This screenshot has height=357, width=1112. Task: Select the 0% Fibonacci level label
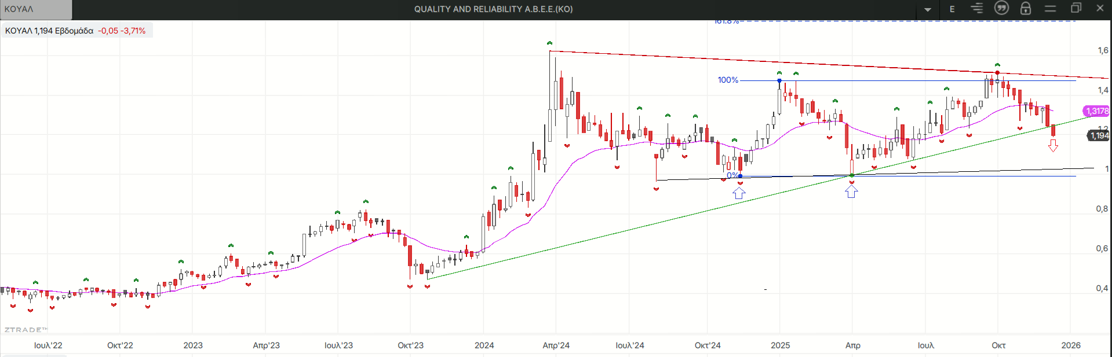coord(732,175)
